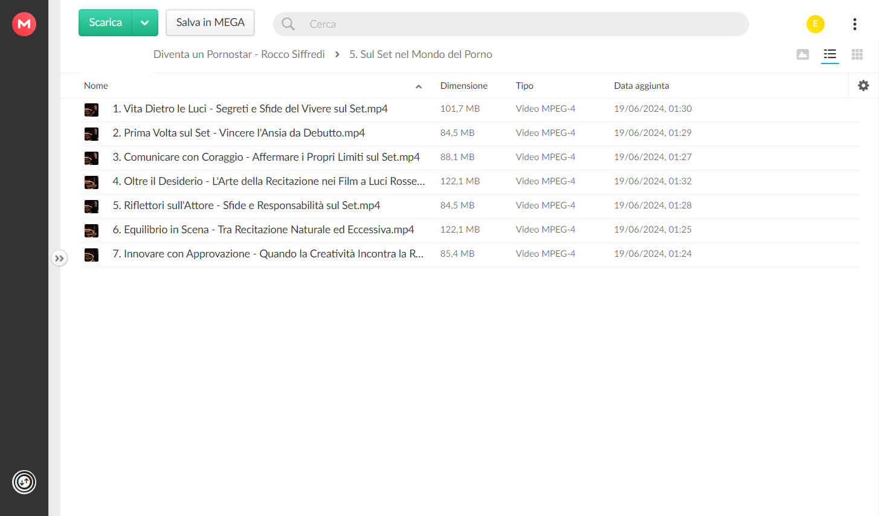
Task: Open the image gallery view icon
Action: click(803, 54)
